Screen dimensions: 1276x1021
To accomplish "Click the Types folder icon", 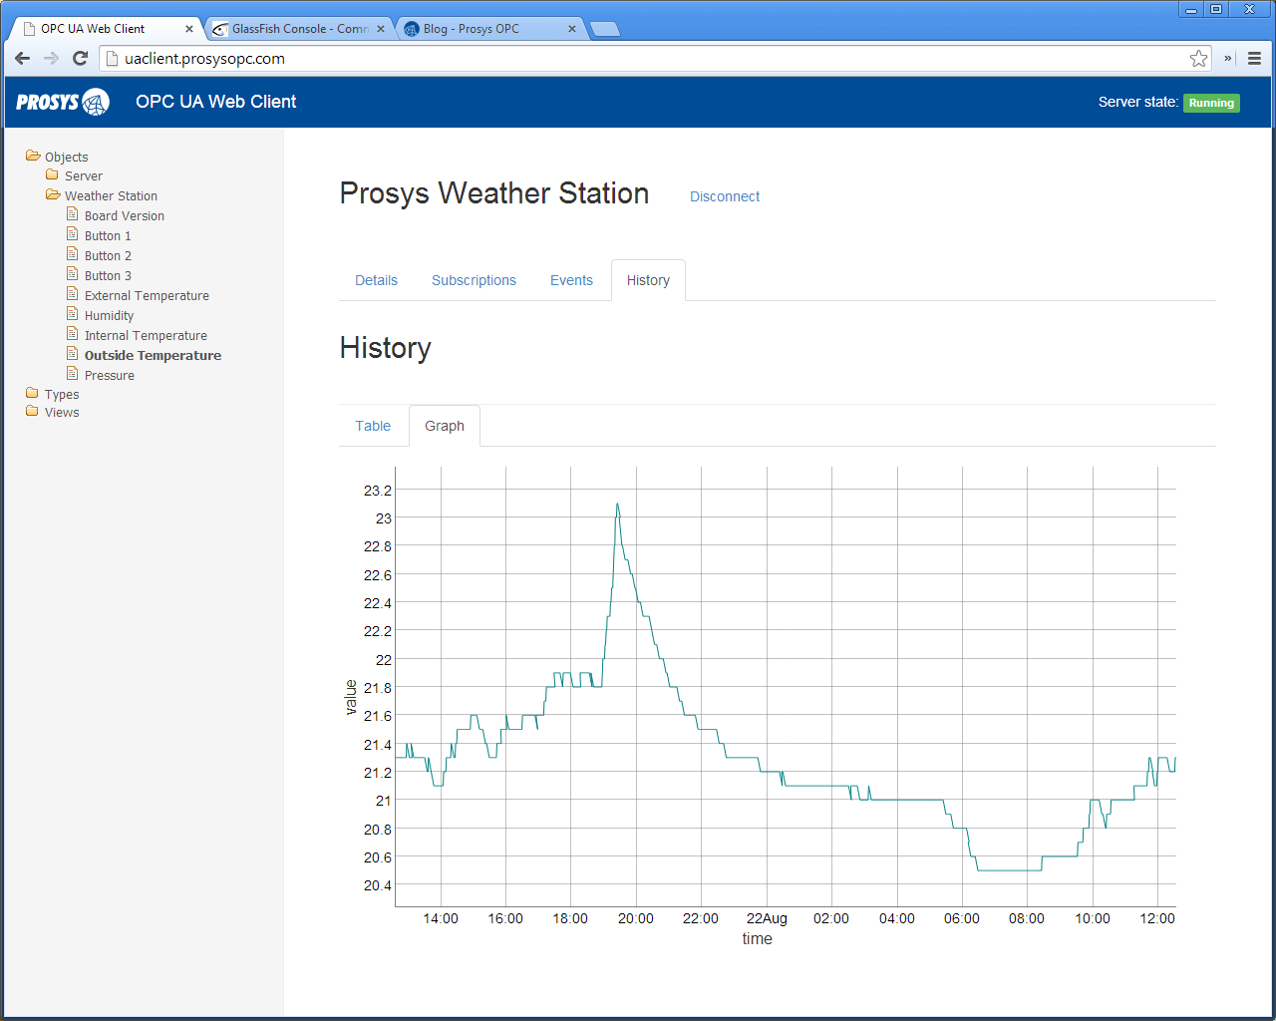I will pos(32,393).
